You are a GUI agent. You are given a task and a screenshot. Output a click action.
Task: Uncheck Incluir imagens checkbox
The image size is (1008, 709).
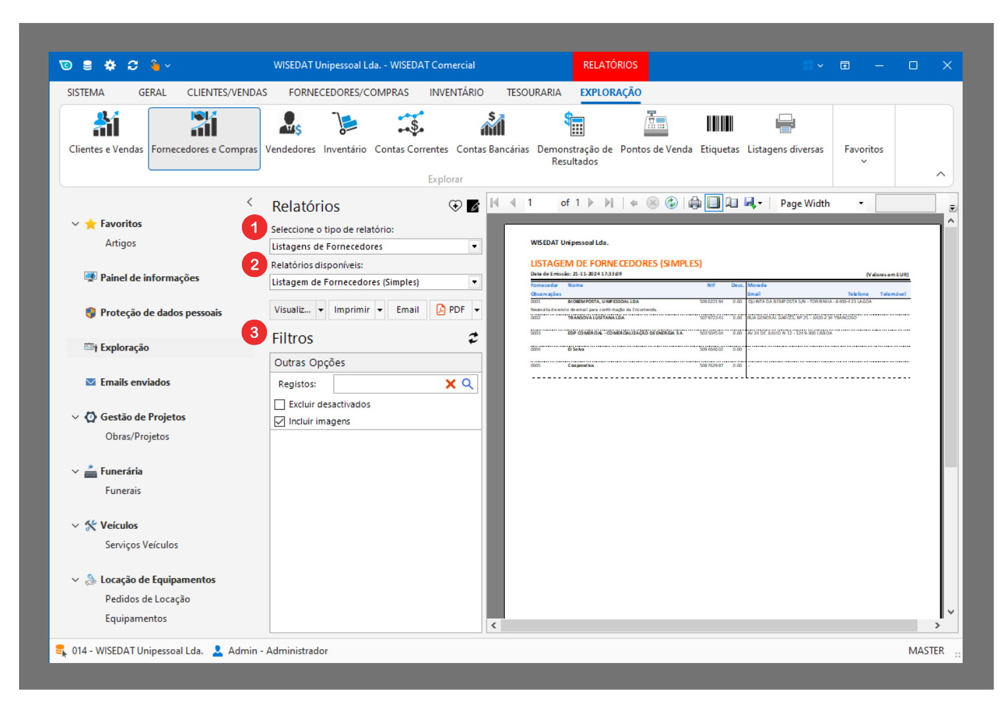(x=280, y=422)
